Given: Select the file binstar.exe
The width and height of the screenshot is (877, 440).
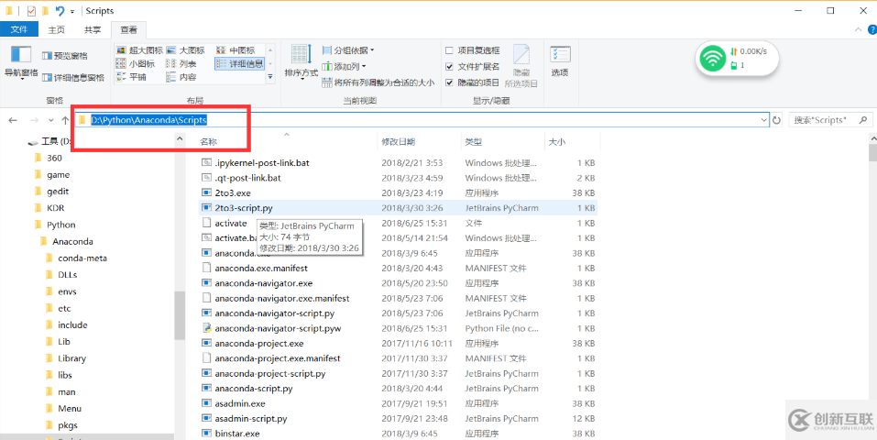Looking at the screenshot, I should [x=237, y=434].
